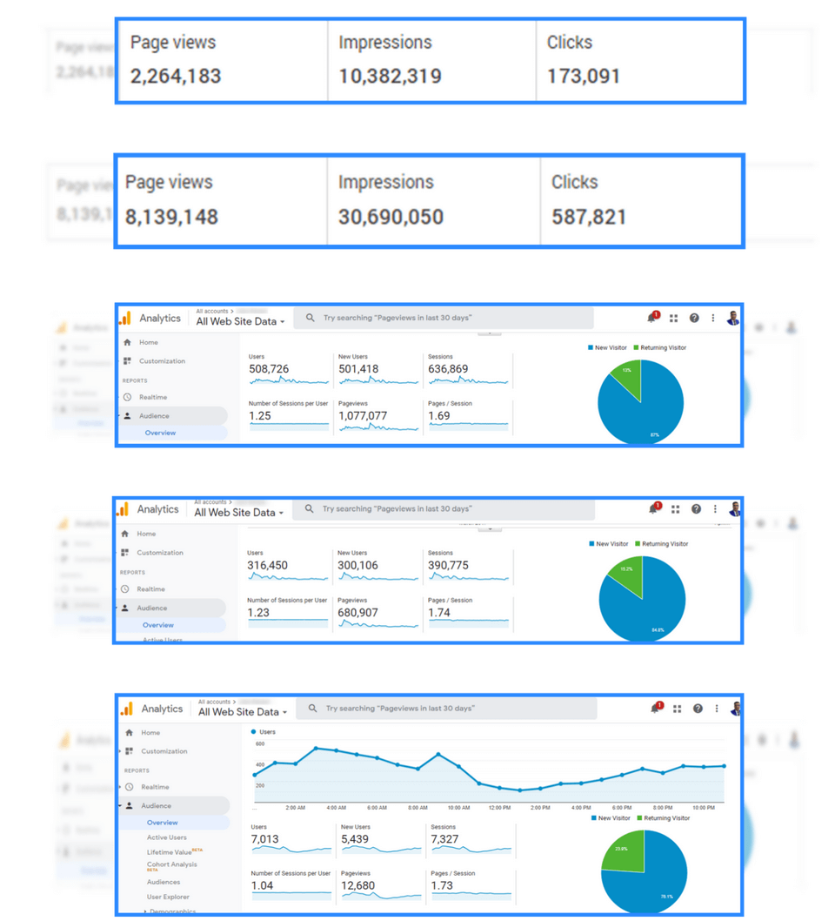This screenshot has width=835, height=921.
Task: Toggle Returning Visitor in the pie legend
Action: click(668, 817)
